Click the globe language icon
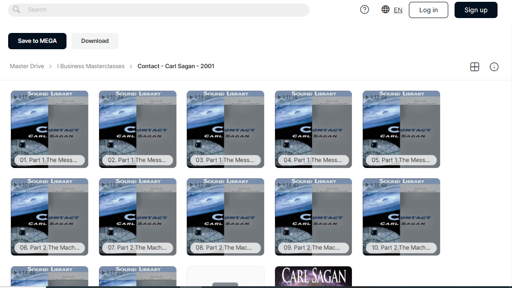 click(x=385, y=9)
